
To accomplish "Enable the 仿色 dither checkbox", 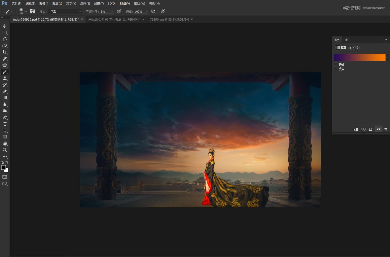I will (x=336, y=64).
